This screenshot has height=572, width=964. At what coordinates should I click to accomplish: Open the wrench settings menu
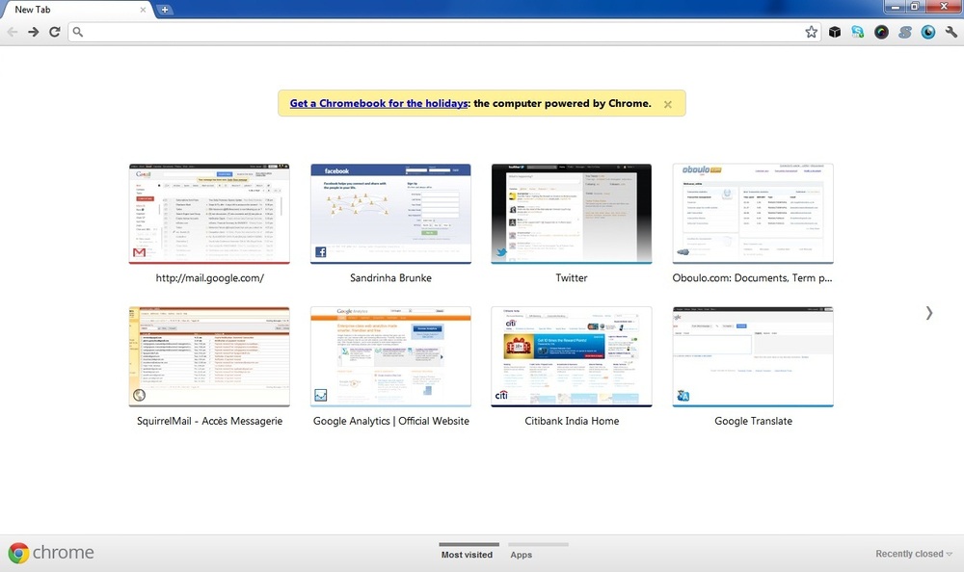tap(951, 32)
